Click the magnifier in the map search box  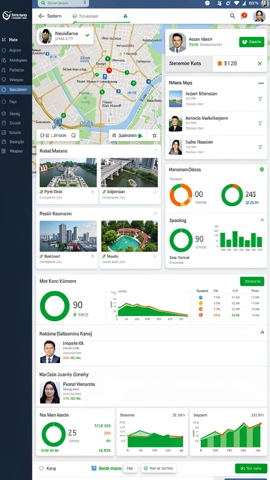74,135
